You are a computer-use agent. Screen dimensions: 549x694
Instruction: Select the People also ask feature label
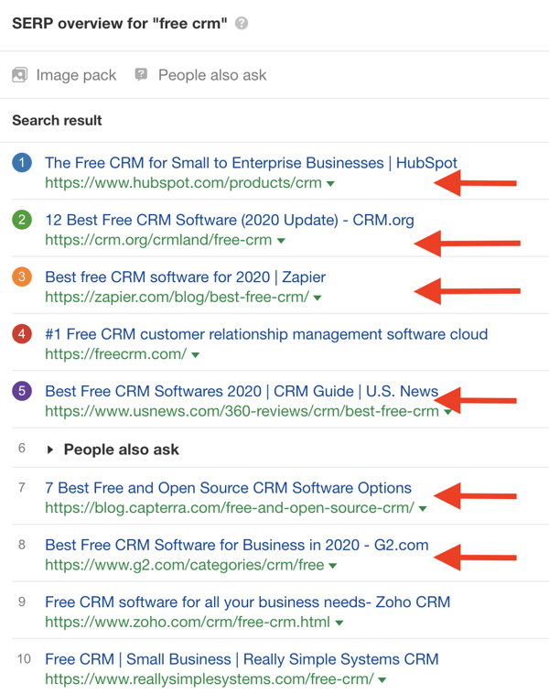[212, 75]
